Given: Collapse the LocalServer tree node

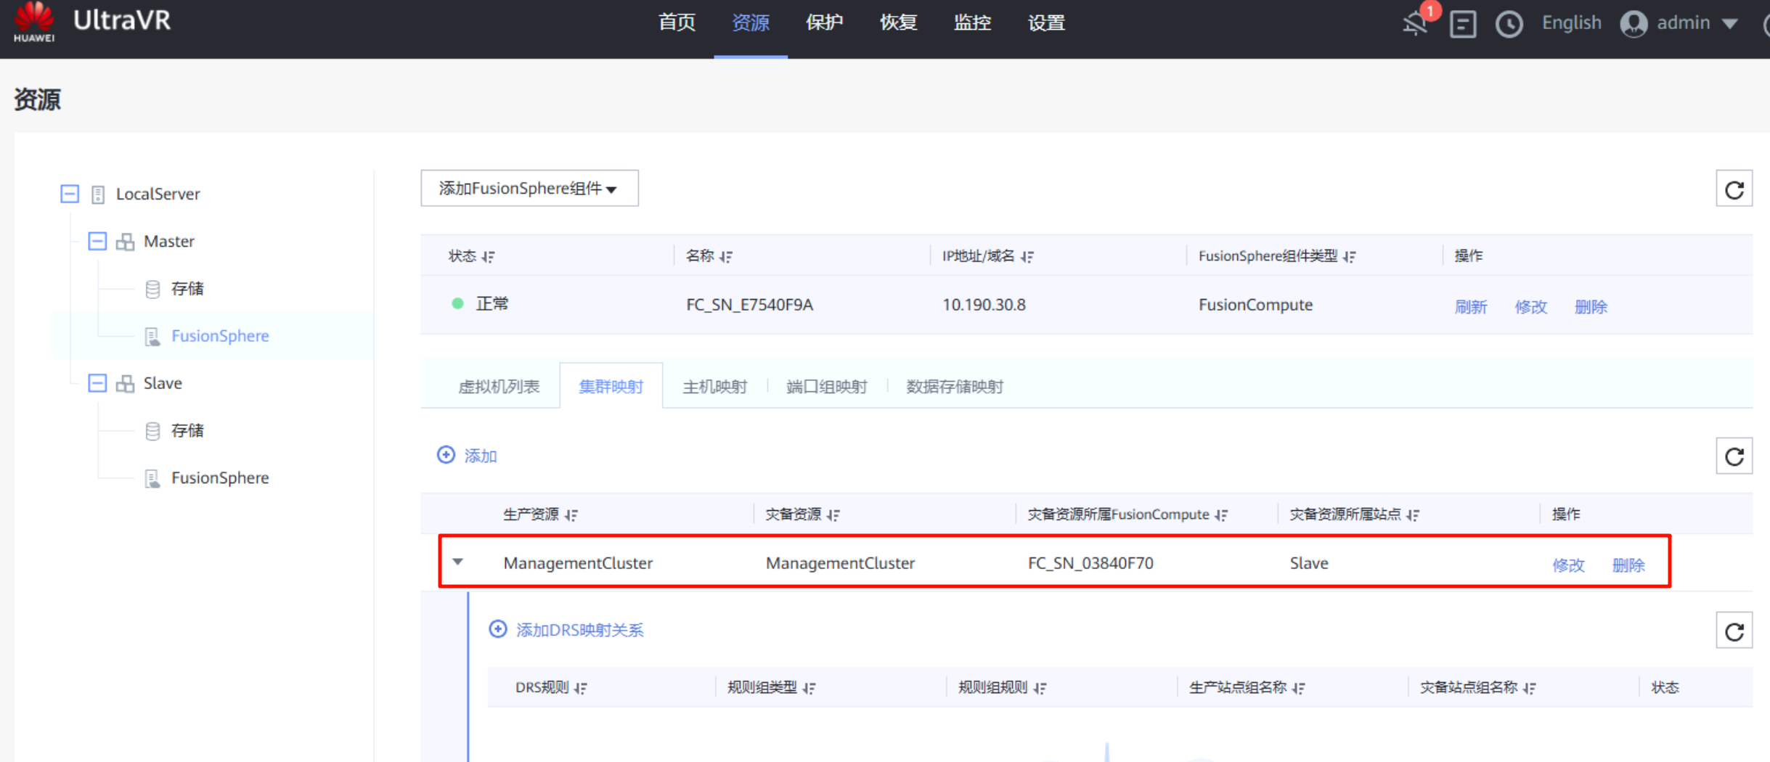Looking at the screenshot, I should click(70, 194).
